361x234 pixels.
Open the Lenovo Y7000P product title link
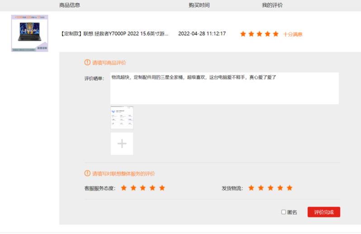coord(115,34)
